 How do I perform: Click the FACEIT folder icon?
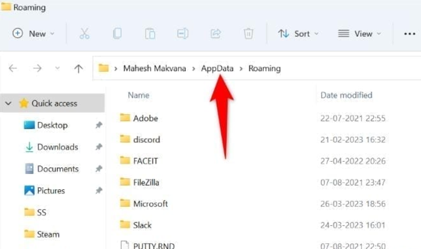(x=125, y=160)
